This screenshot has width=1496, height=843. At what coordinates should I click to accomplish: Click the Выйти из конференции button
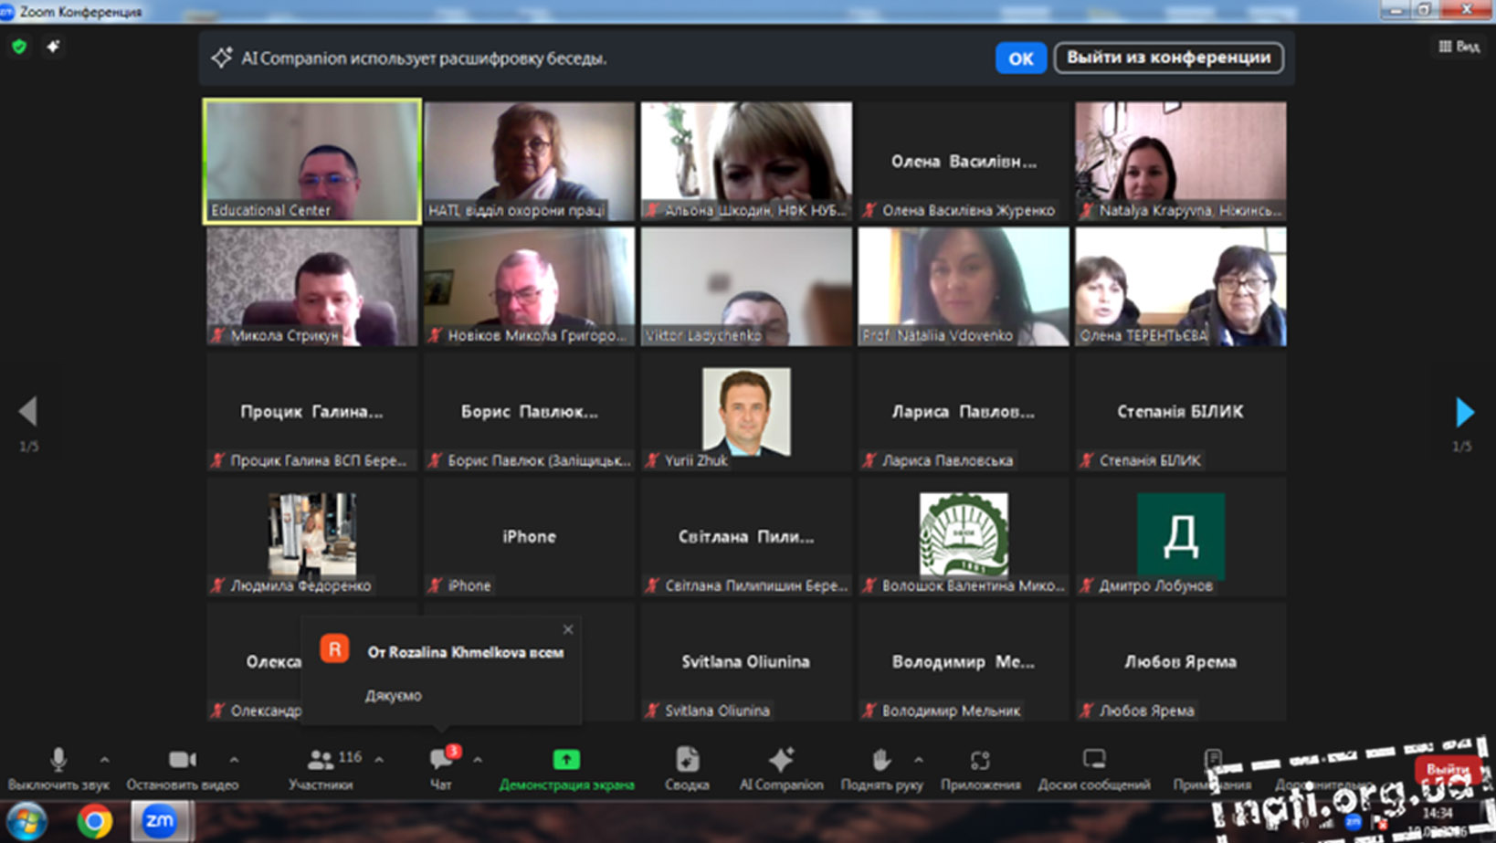(1168, 58)
